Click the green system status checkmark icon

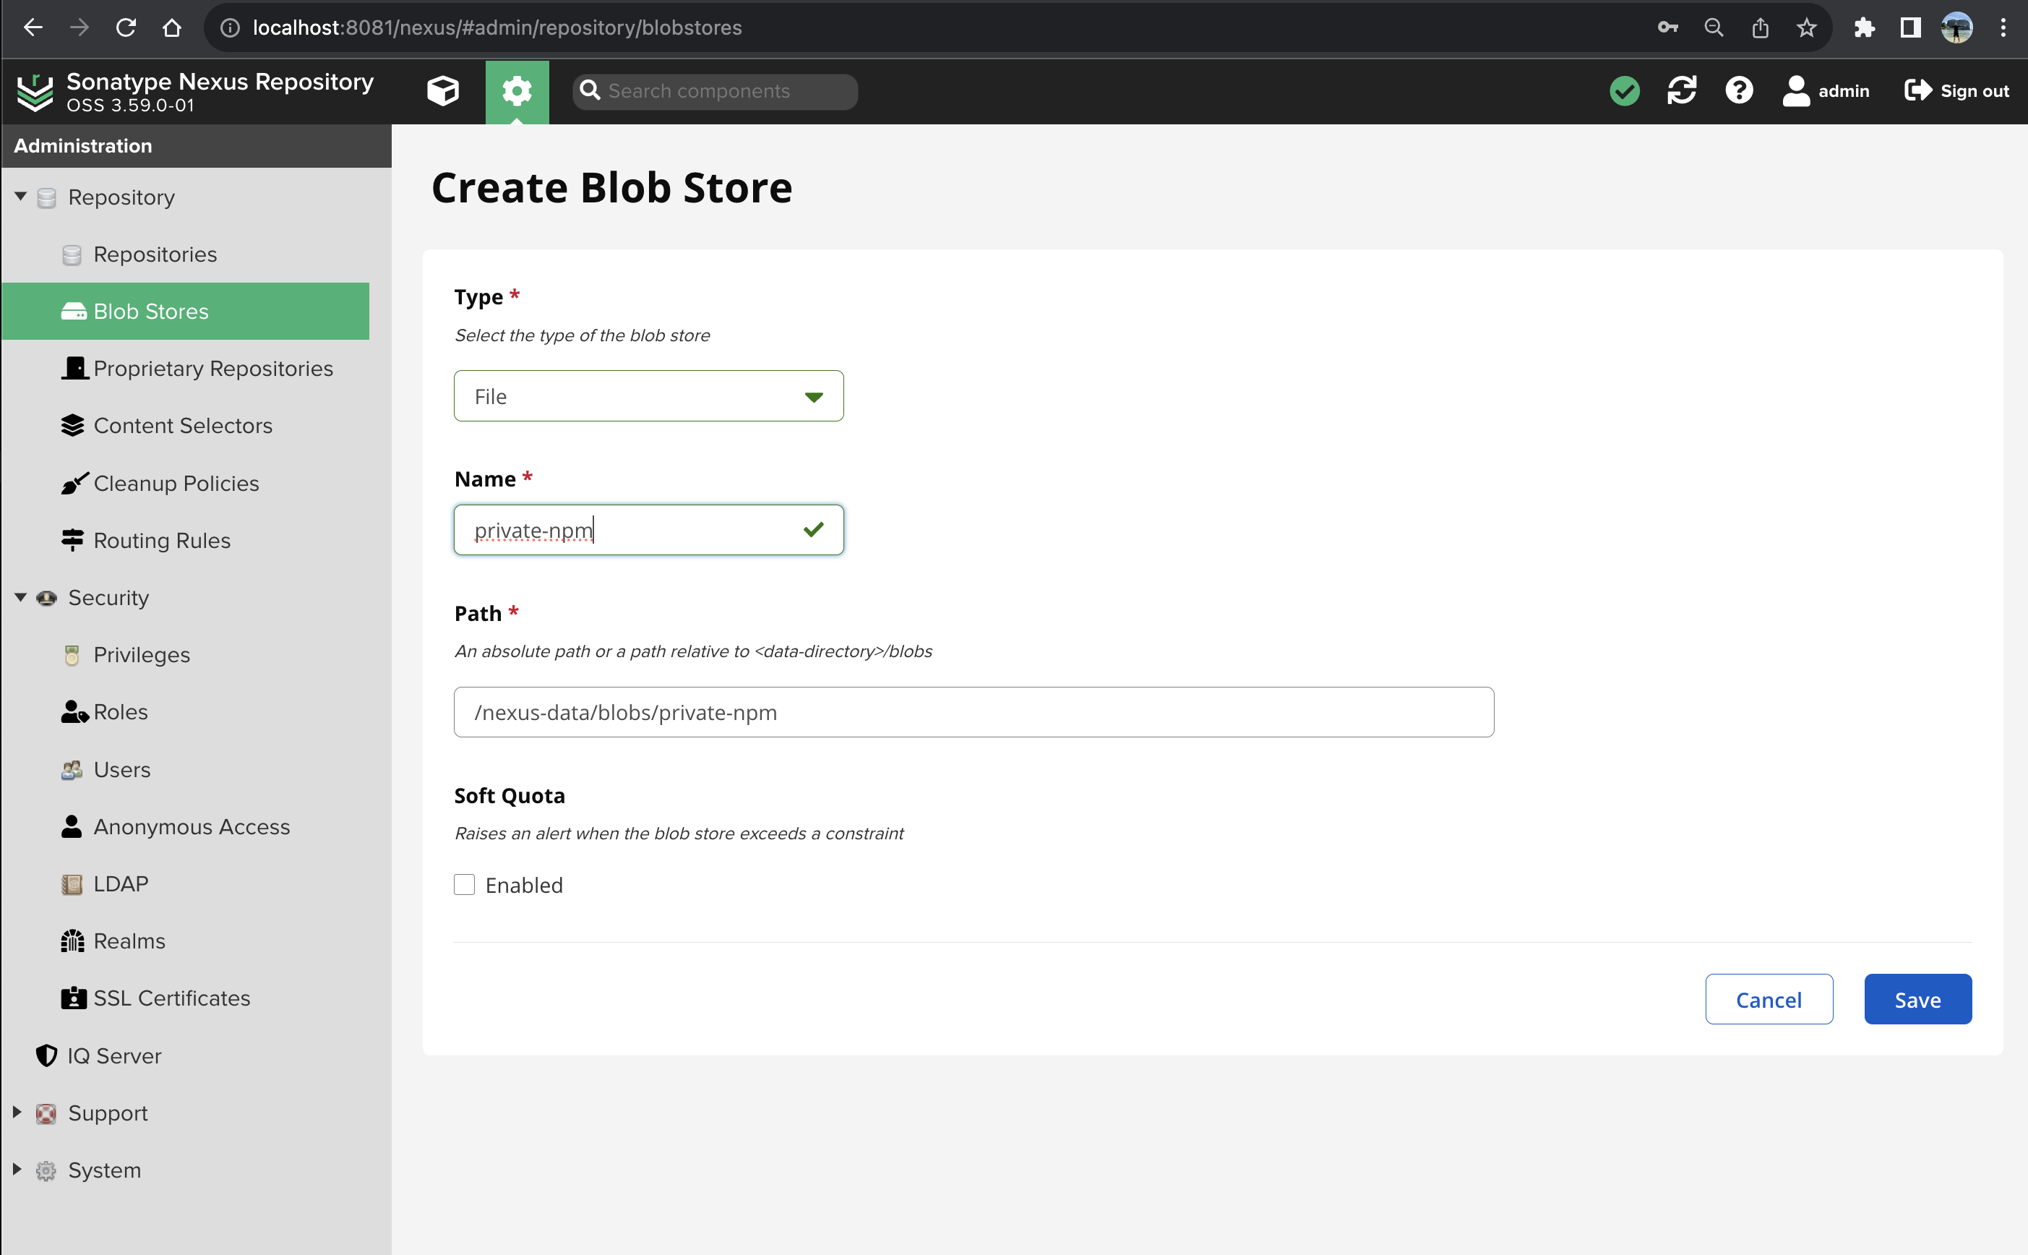1624,90
